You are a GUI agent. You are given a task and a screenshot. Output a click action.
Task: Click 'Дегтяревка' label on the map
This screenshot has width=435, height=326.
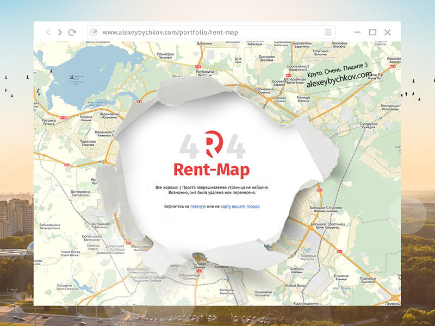pos(80,192)
